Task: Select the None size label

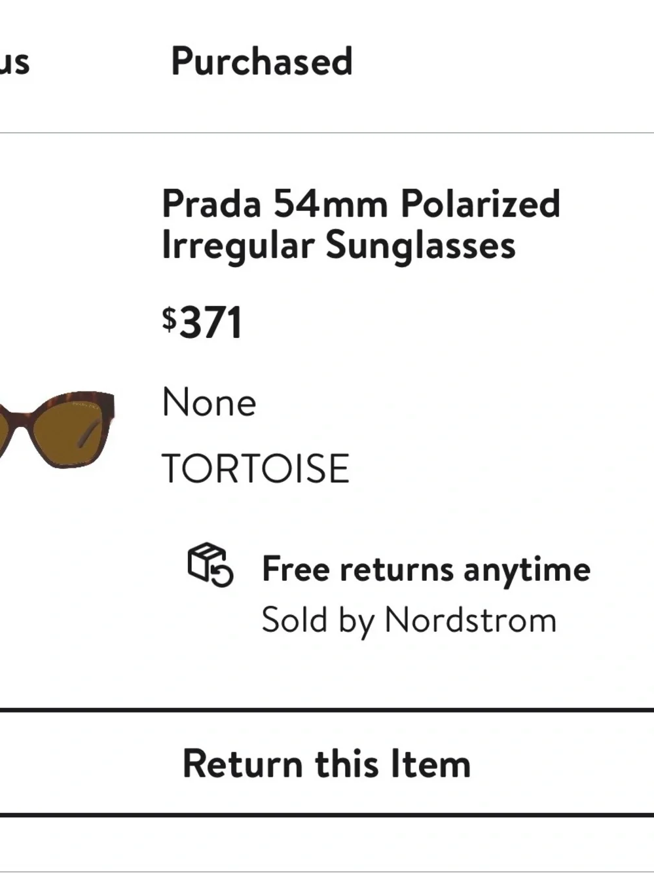Action: pos(209,402)
